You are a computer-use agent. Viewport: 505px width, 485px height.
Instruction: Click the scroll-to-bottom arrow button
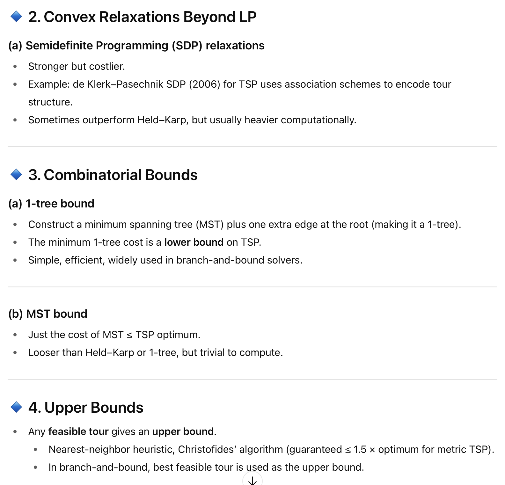click(x=252, y=480)
